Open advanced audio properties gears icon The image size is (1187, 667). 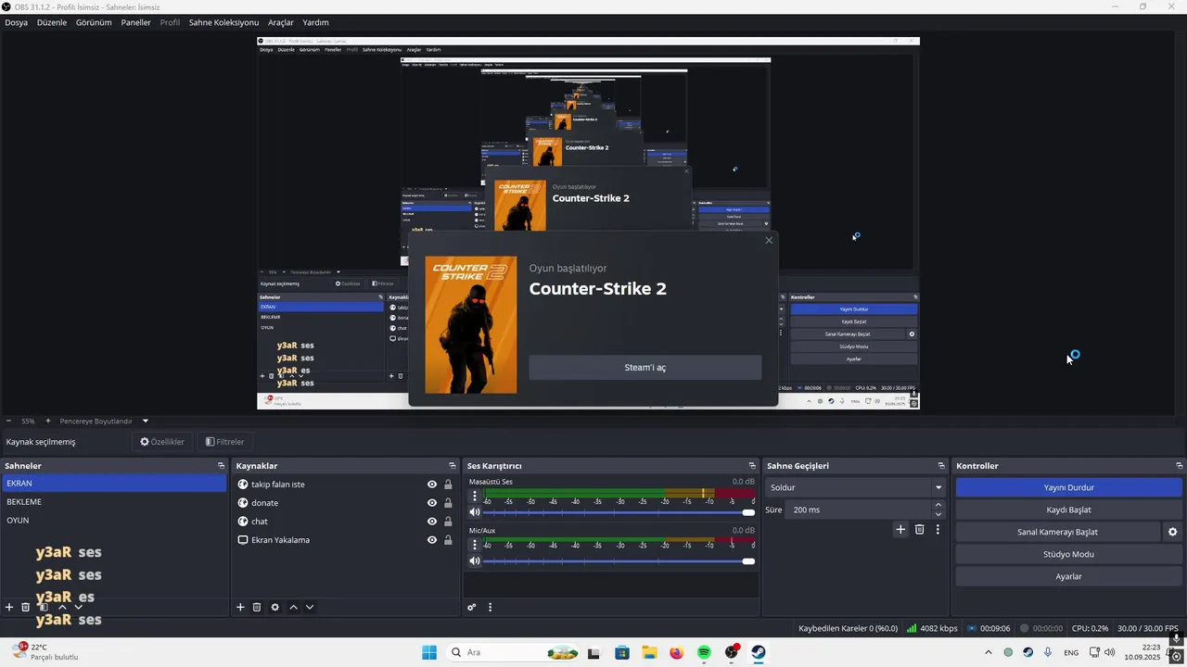click(x=472, y=608)
